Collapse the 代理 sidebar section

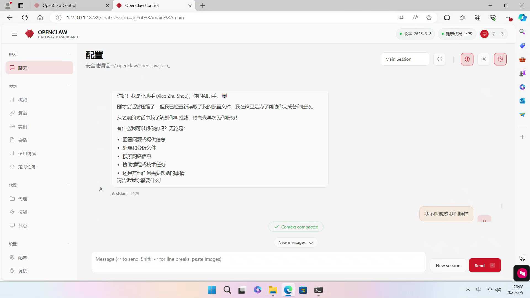[x=68, y=185]
